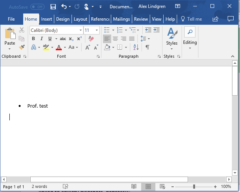Toggle numbered list formatting

click(120, 30)
